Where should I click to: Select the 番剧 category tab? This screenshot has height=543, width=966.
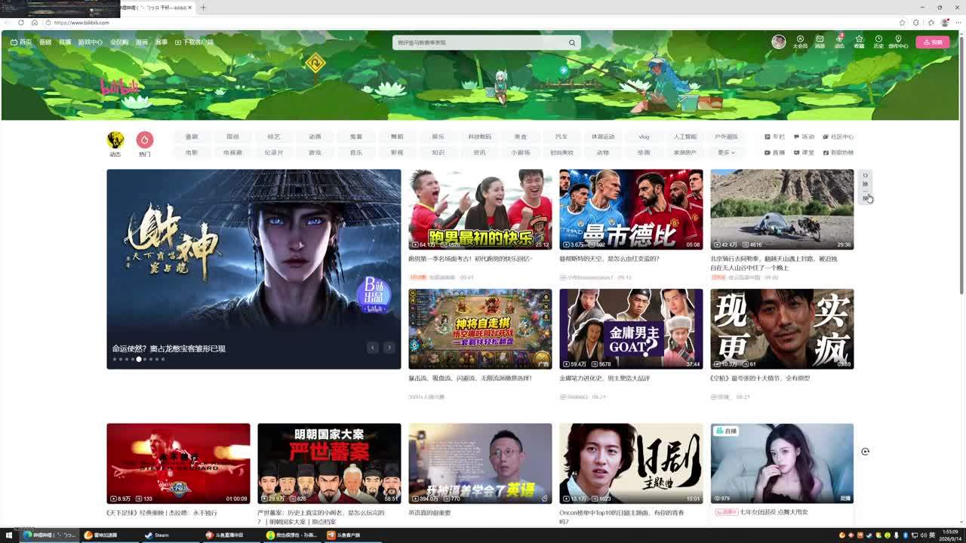click(192, 137)
